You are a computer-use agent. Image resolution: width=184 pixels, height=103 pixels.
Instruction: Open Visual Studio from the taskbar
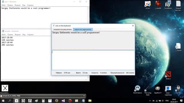[x=63, y=101]
